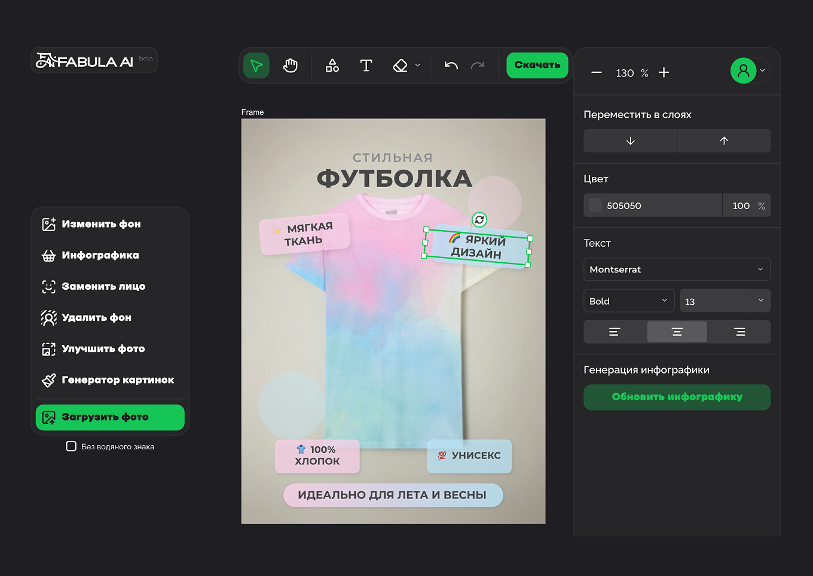The image size is (813, 576).
Task: Expand the eraser tool options chevron
Action: tap(417, 65)
